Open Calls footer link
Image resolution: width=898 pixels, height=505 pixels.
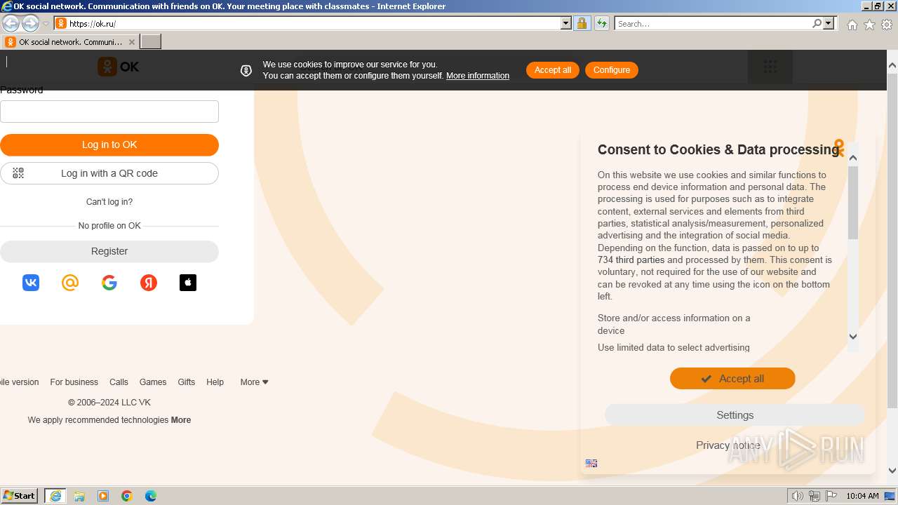(119, 382)
